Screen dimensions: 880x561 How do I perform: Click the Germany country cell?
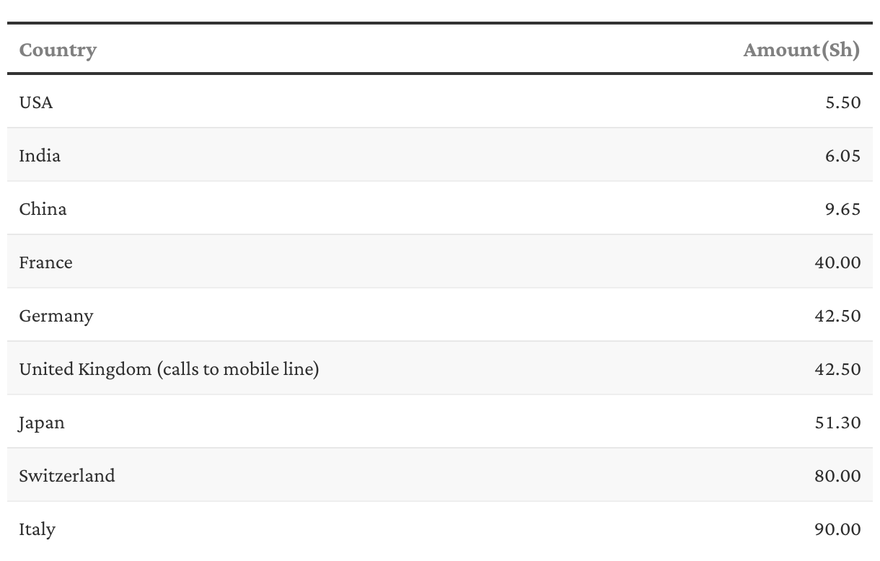(56, 316)
